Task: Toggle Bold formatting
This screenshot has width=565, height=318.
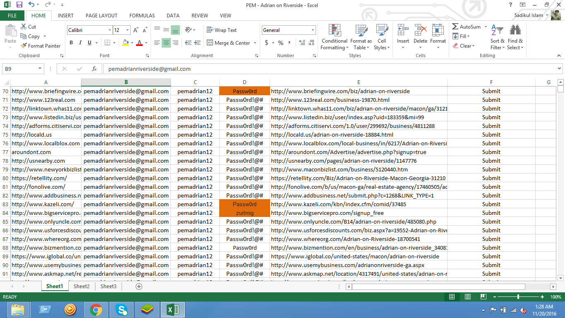Action: [71, 43]
